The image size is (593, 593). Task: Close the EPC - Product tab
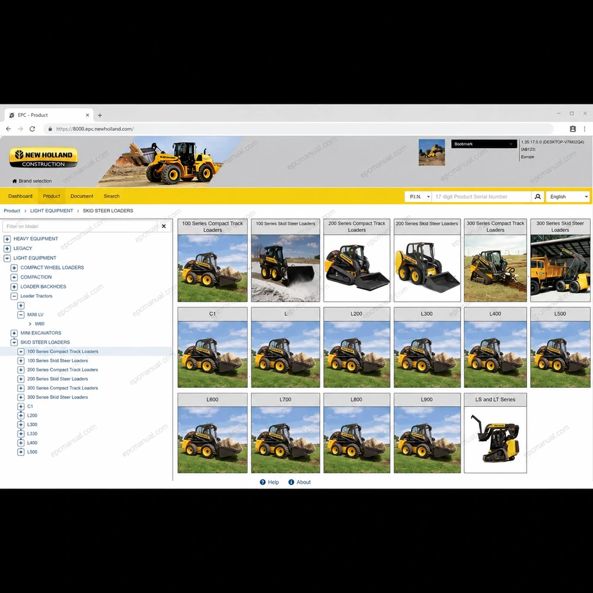[87, 115]
